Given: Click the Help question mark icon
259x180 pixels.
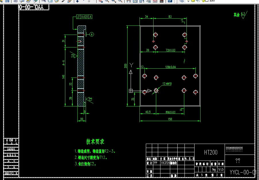Looking at the screenshot, I should (x=170, y=1).
